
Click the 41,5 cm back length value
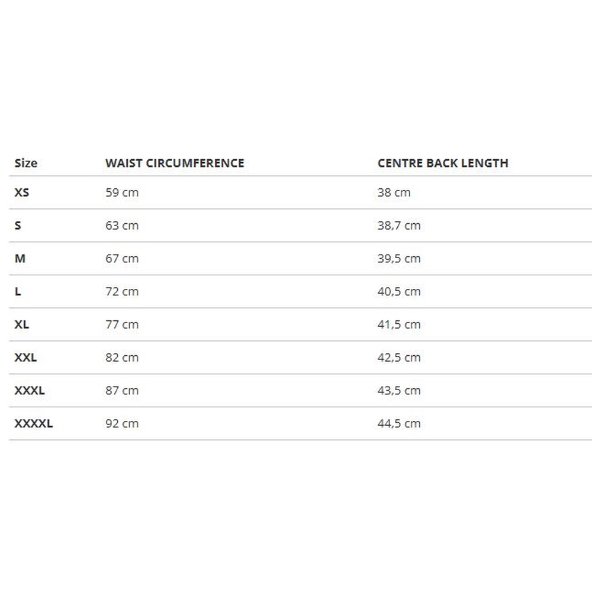(x=399, y=324)
